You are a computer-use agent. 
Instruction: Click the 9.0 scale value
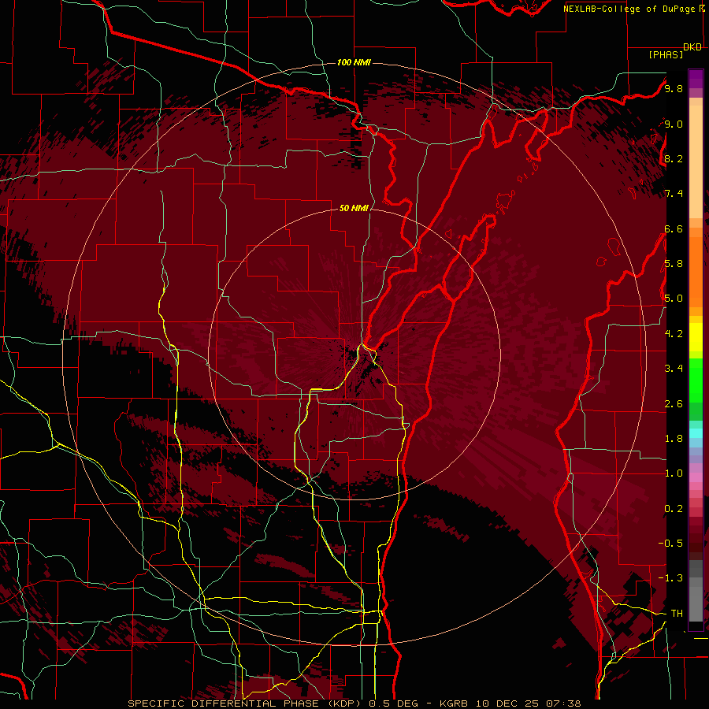pos(674,124)
